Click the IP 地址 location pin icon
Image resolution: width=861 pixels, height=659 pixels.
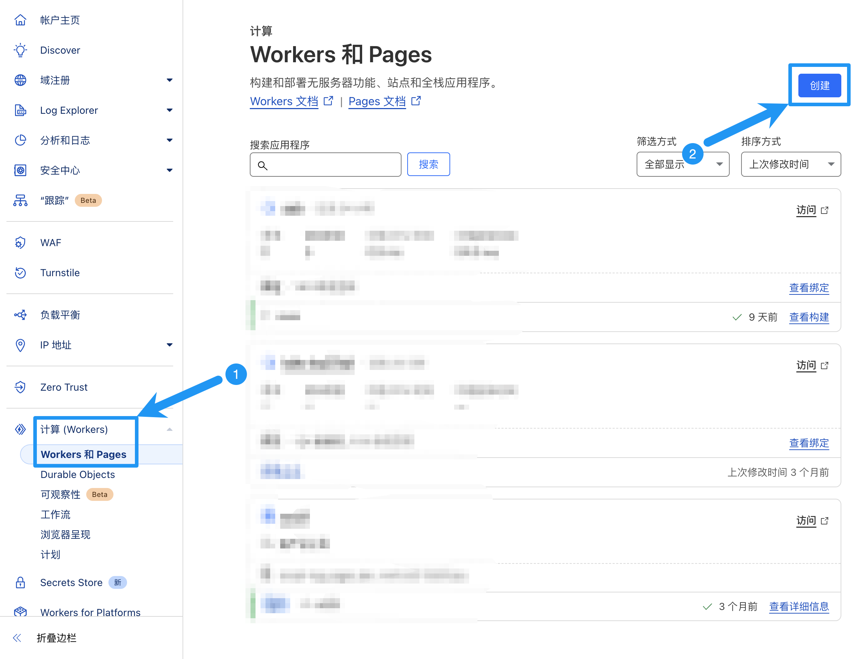(20, 345)
